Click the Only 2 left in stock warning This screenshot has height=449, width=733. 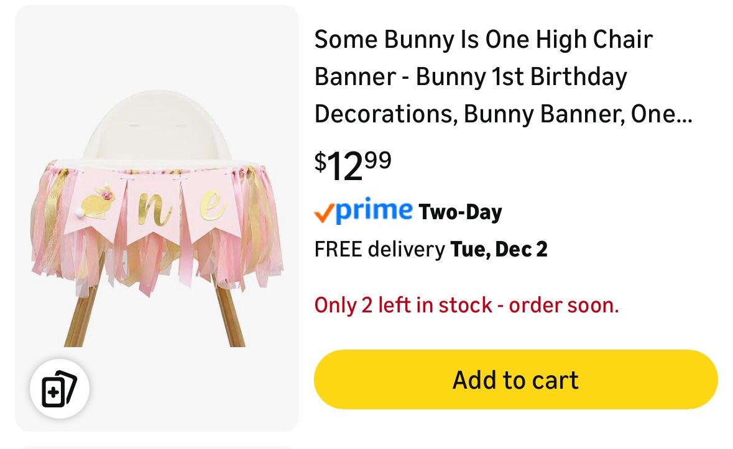(466, 305)
